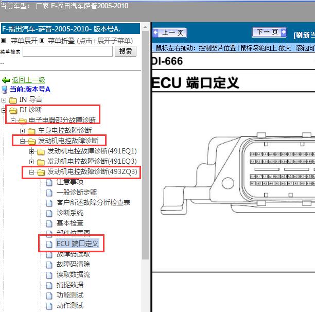Click the ECU connector diagram image
315x312 pixels.
pos(238,174)
